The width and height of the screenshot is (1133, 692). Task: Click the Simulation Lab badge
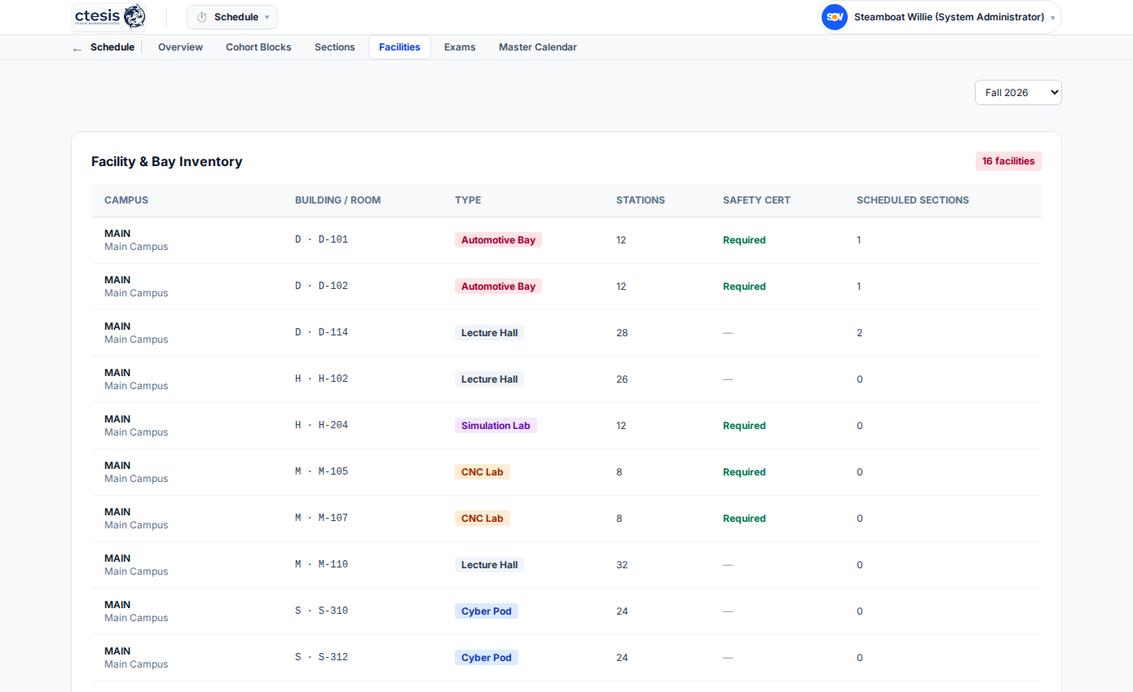point(496,426)
